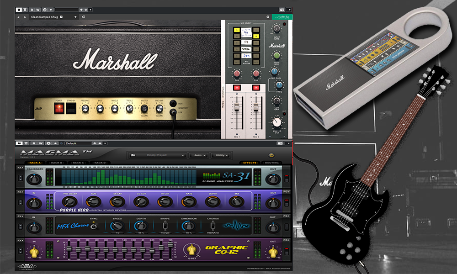Image resolution: width=457 pixels, height=274 pixels.
Task: Click the chorus waveform icon in MFX Chorus
Action: (x=236, y=225)
